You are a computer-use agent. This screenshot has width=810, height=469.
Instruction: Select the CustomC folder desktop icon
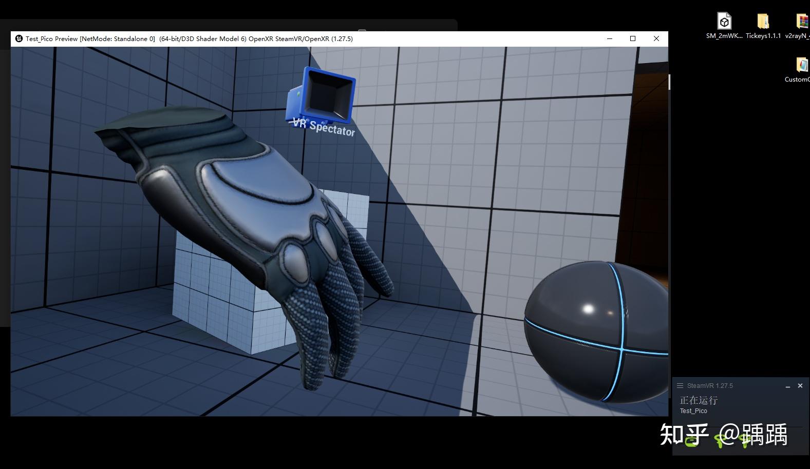point(801,65)
